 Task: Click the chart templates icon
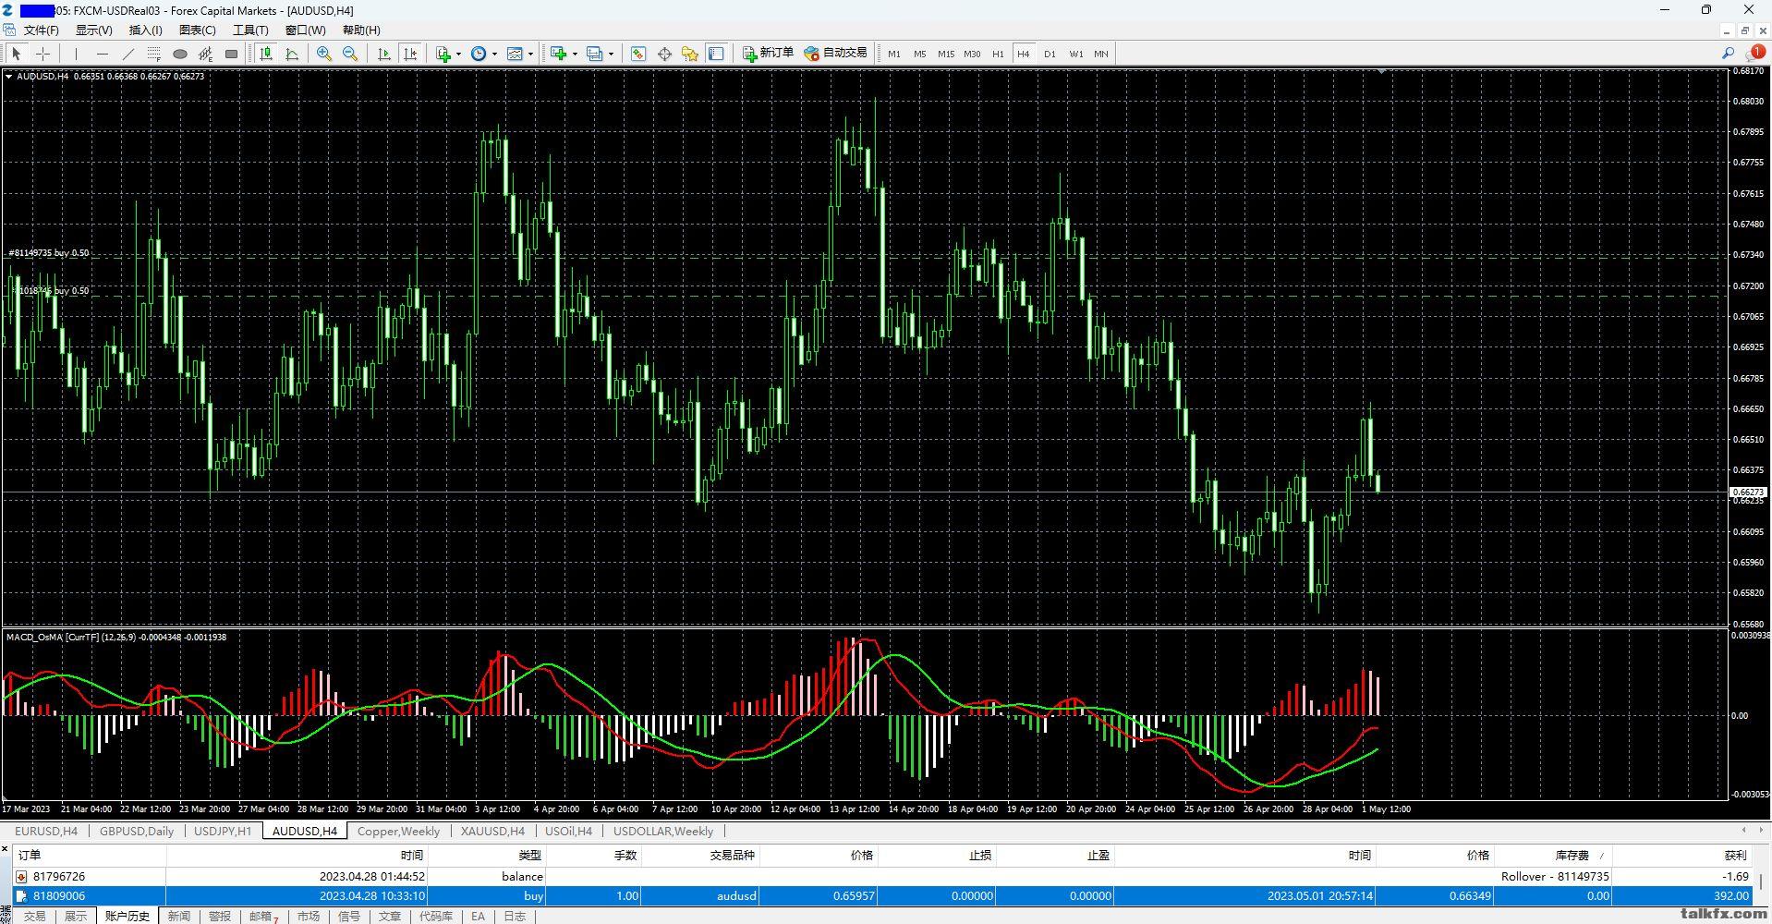[516, 54]
